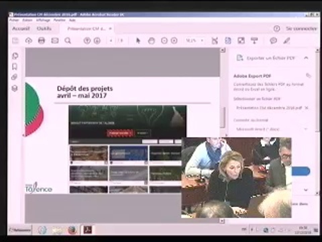Image resolution: width=322 pixels, height=242 pixels.
Task: Open page thumbnails side panel
Action: pyautogui.click(x=15, y=56)
